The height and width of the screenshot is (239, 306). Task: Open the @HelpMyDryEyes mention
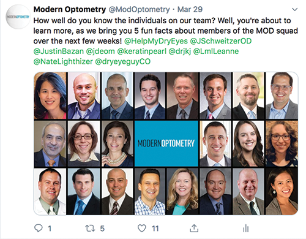pyautogui.click(x=156, y=41)
